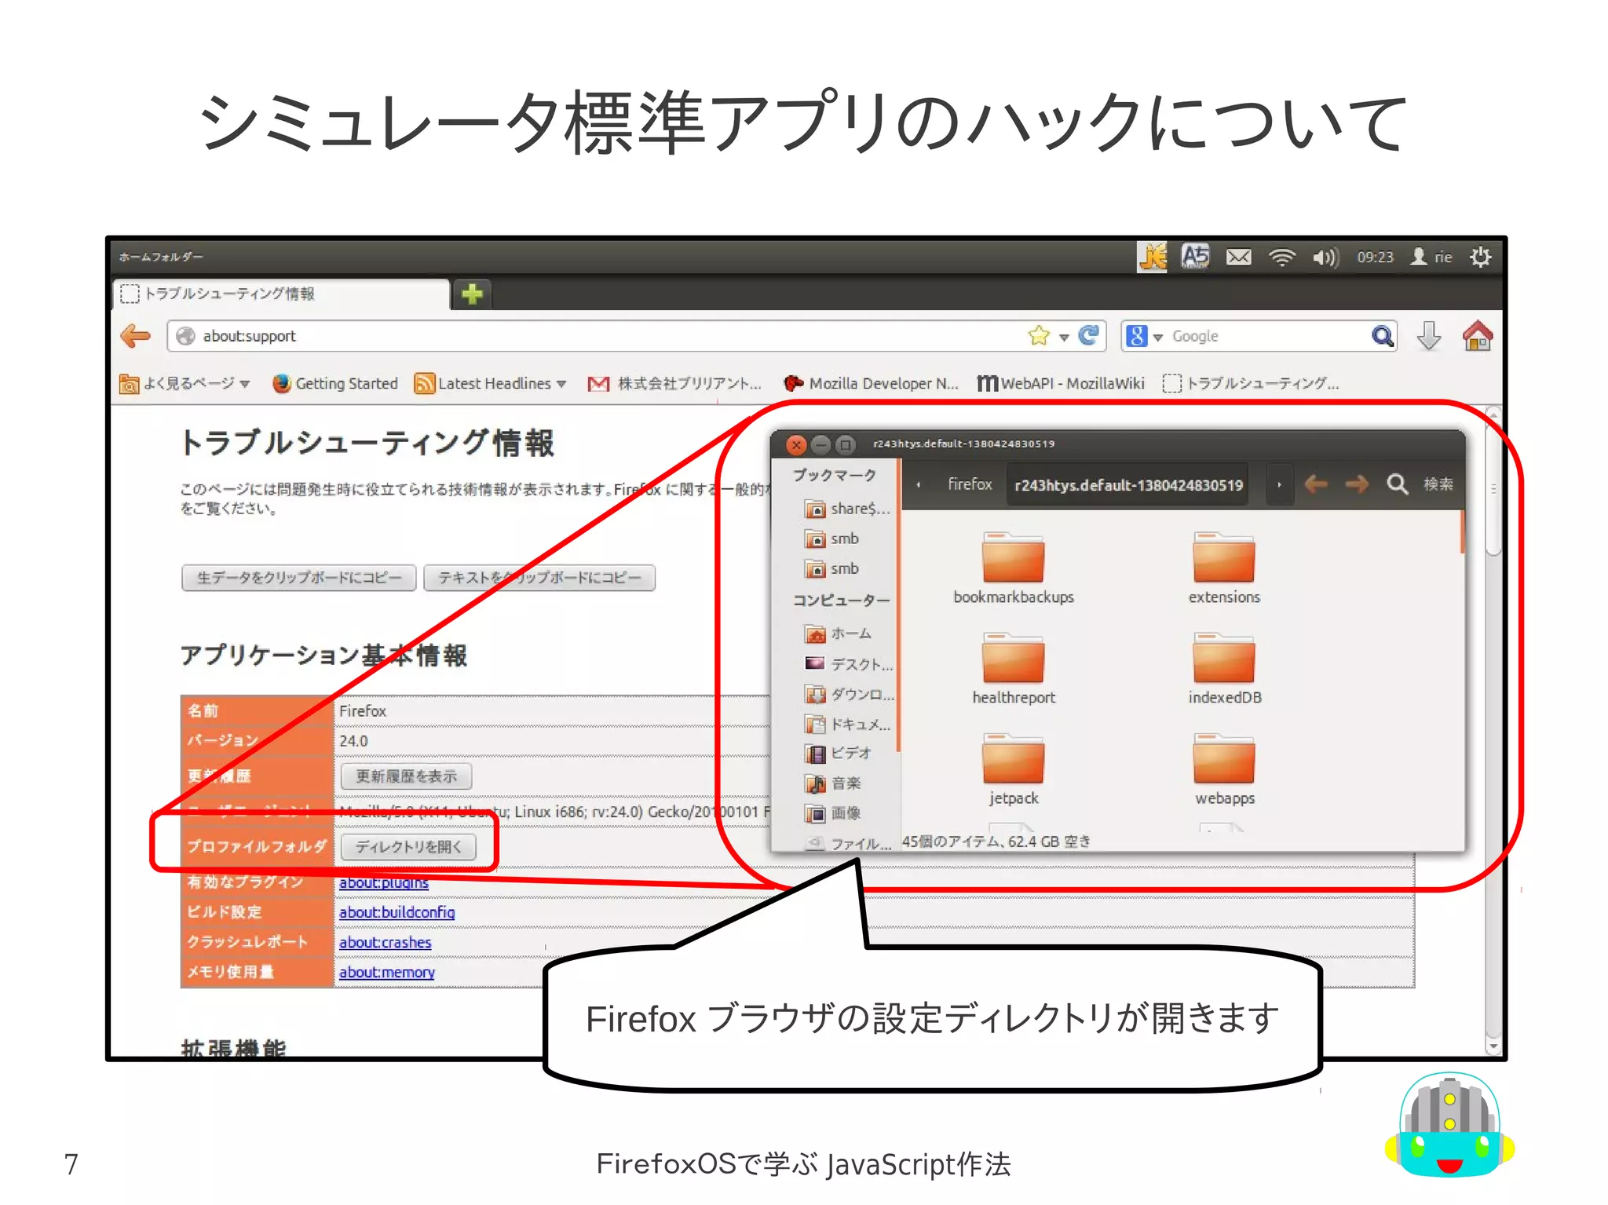This screenshot has width=1608, height=1205.
Task: Click the file manager back arrow
Action: [1316, 484]
